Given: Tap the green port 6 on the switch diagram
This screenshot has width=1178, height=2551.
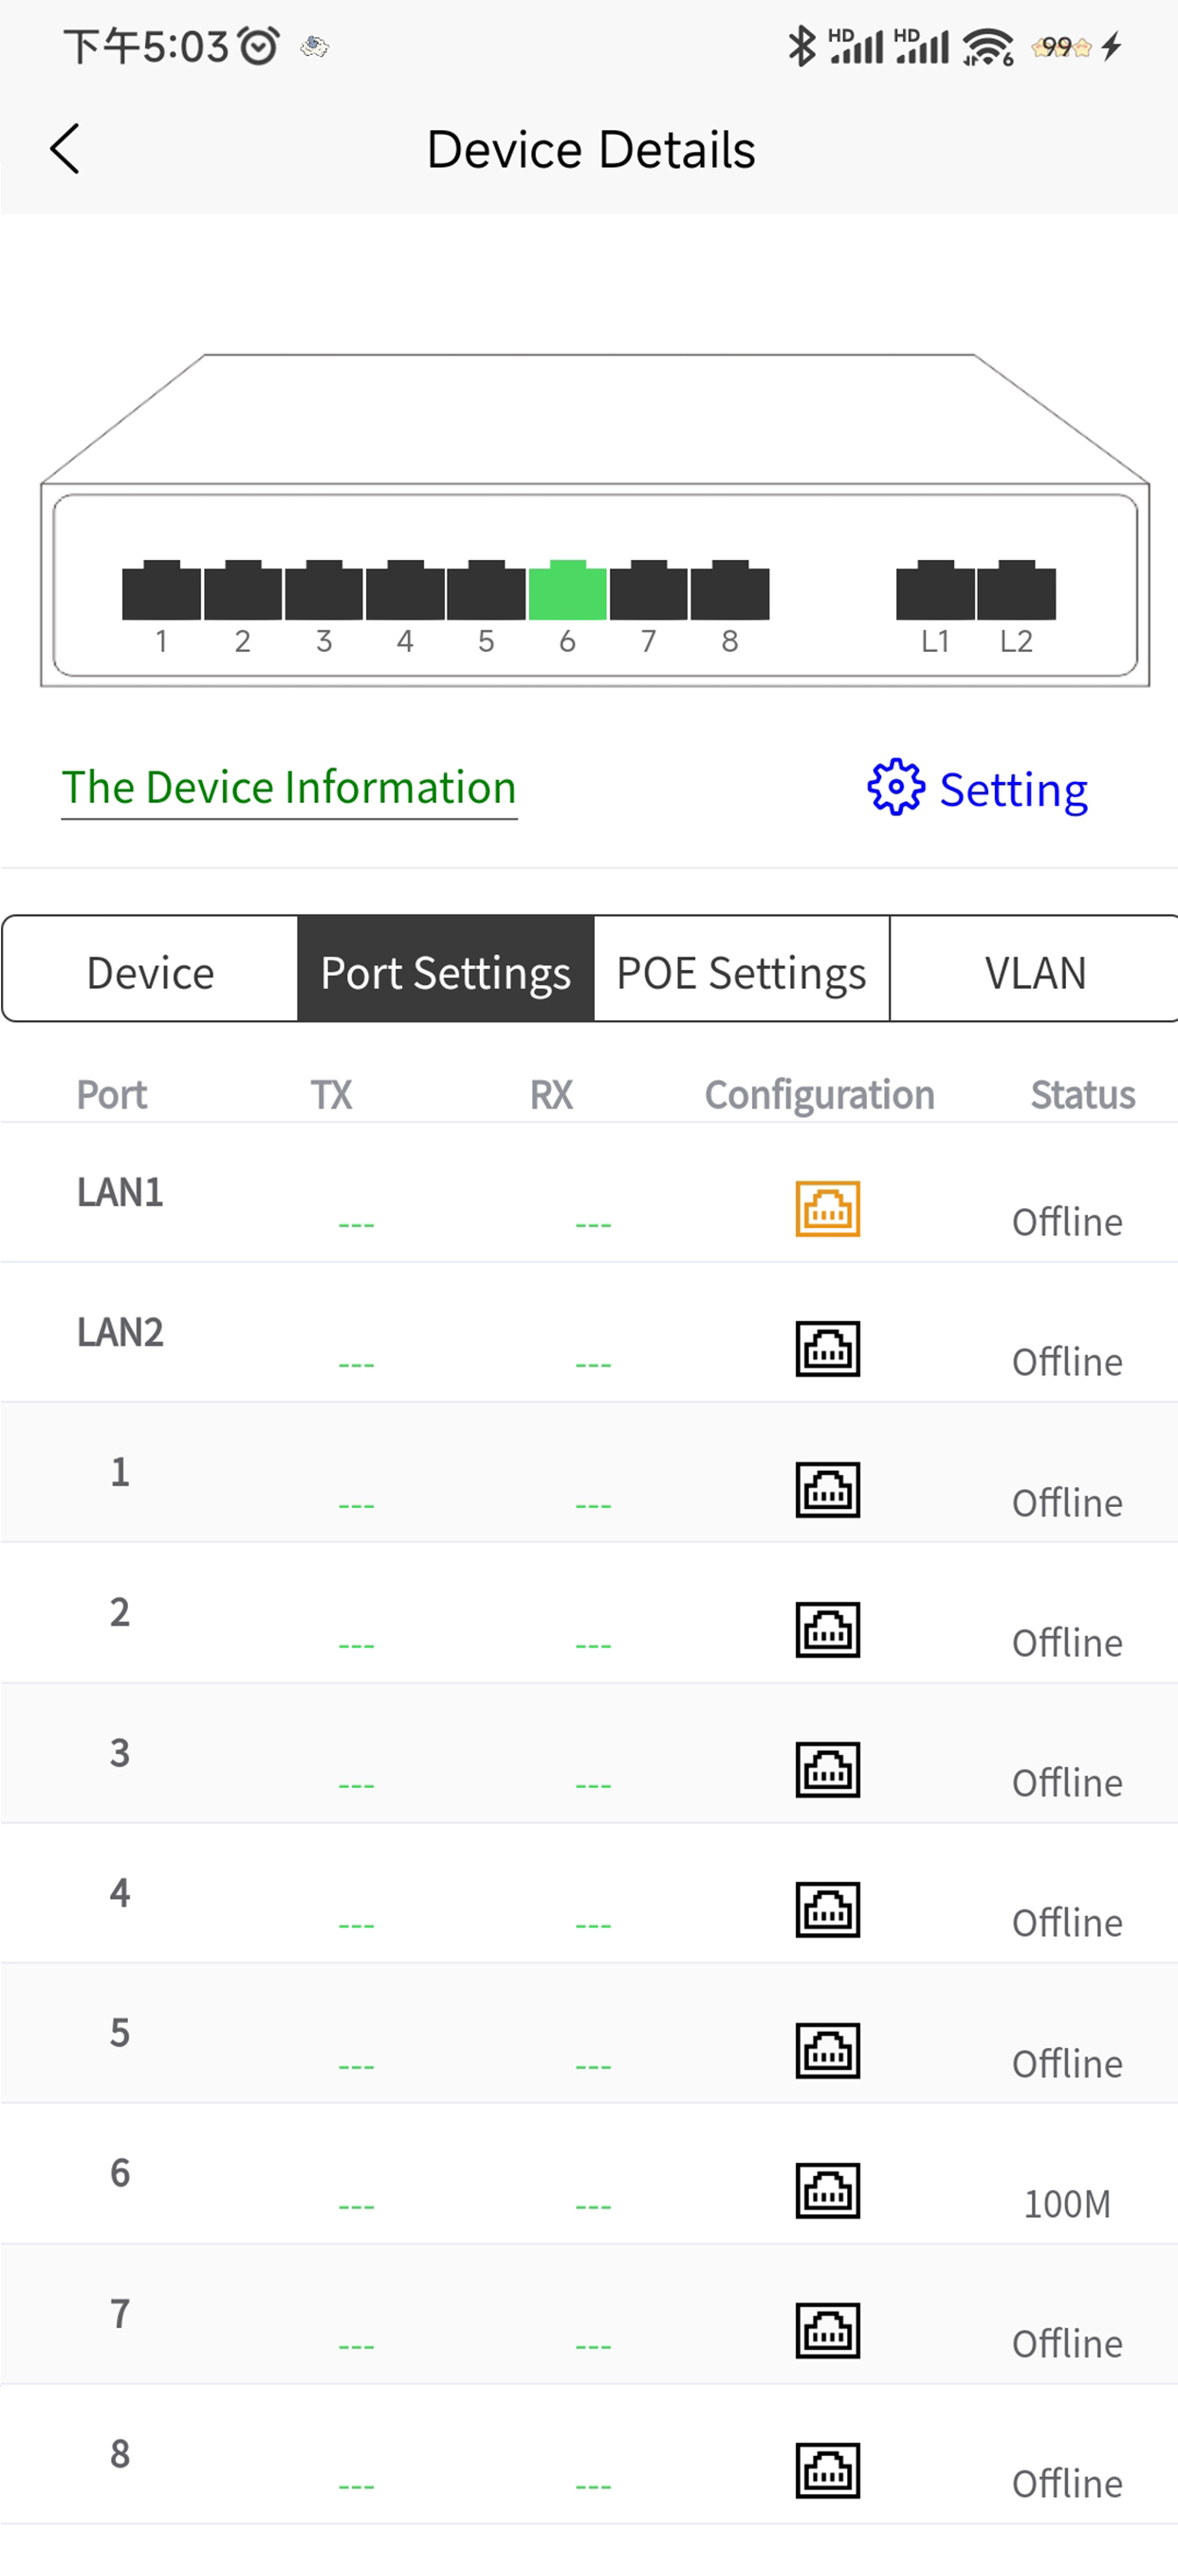Looking at the screenshot, I should tap(567, 591).
